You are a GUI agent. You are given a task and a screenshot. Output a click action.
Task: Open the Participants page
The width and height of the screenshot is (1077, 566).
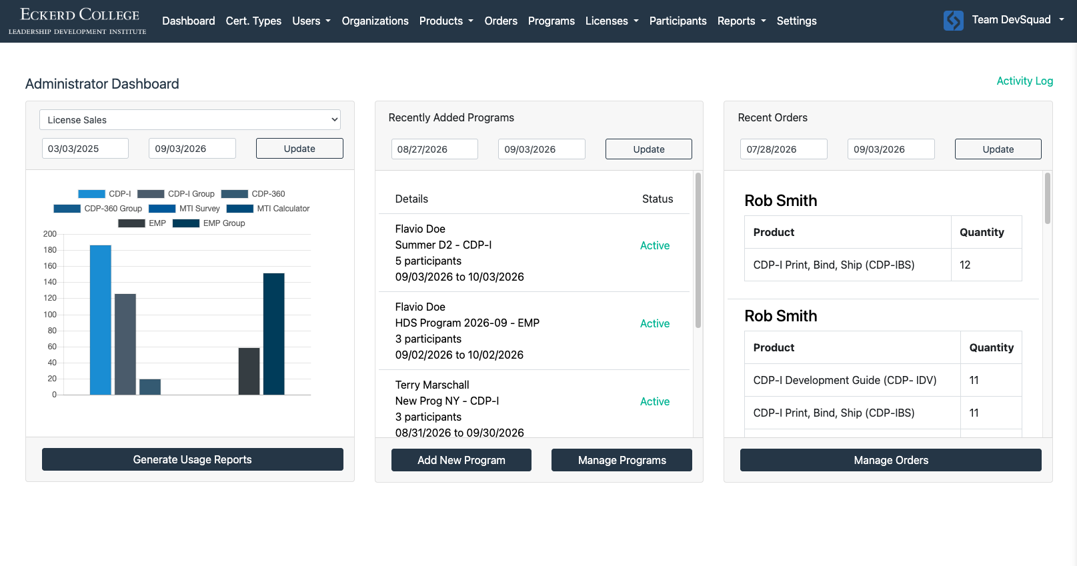pyautogui.click(x=678, y=21)
